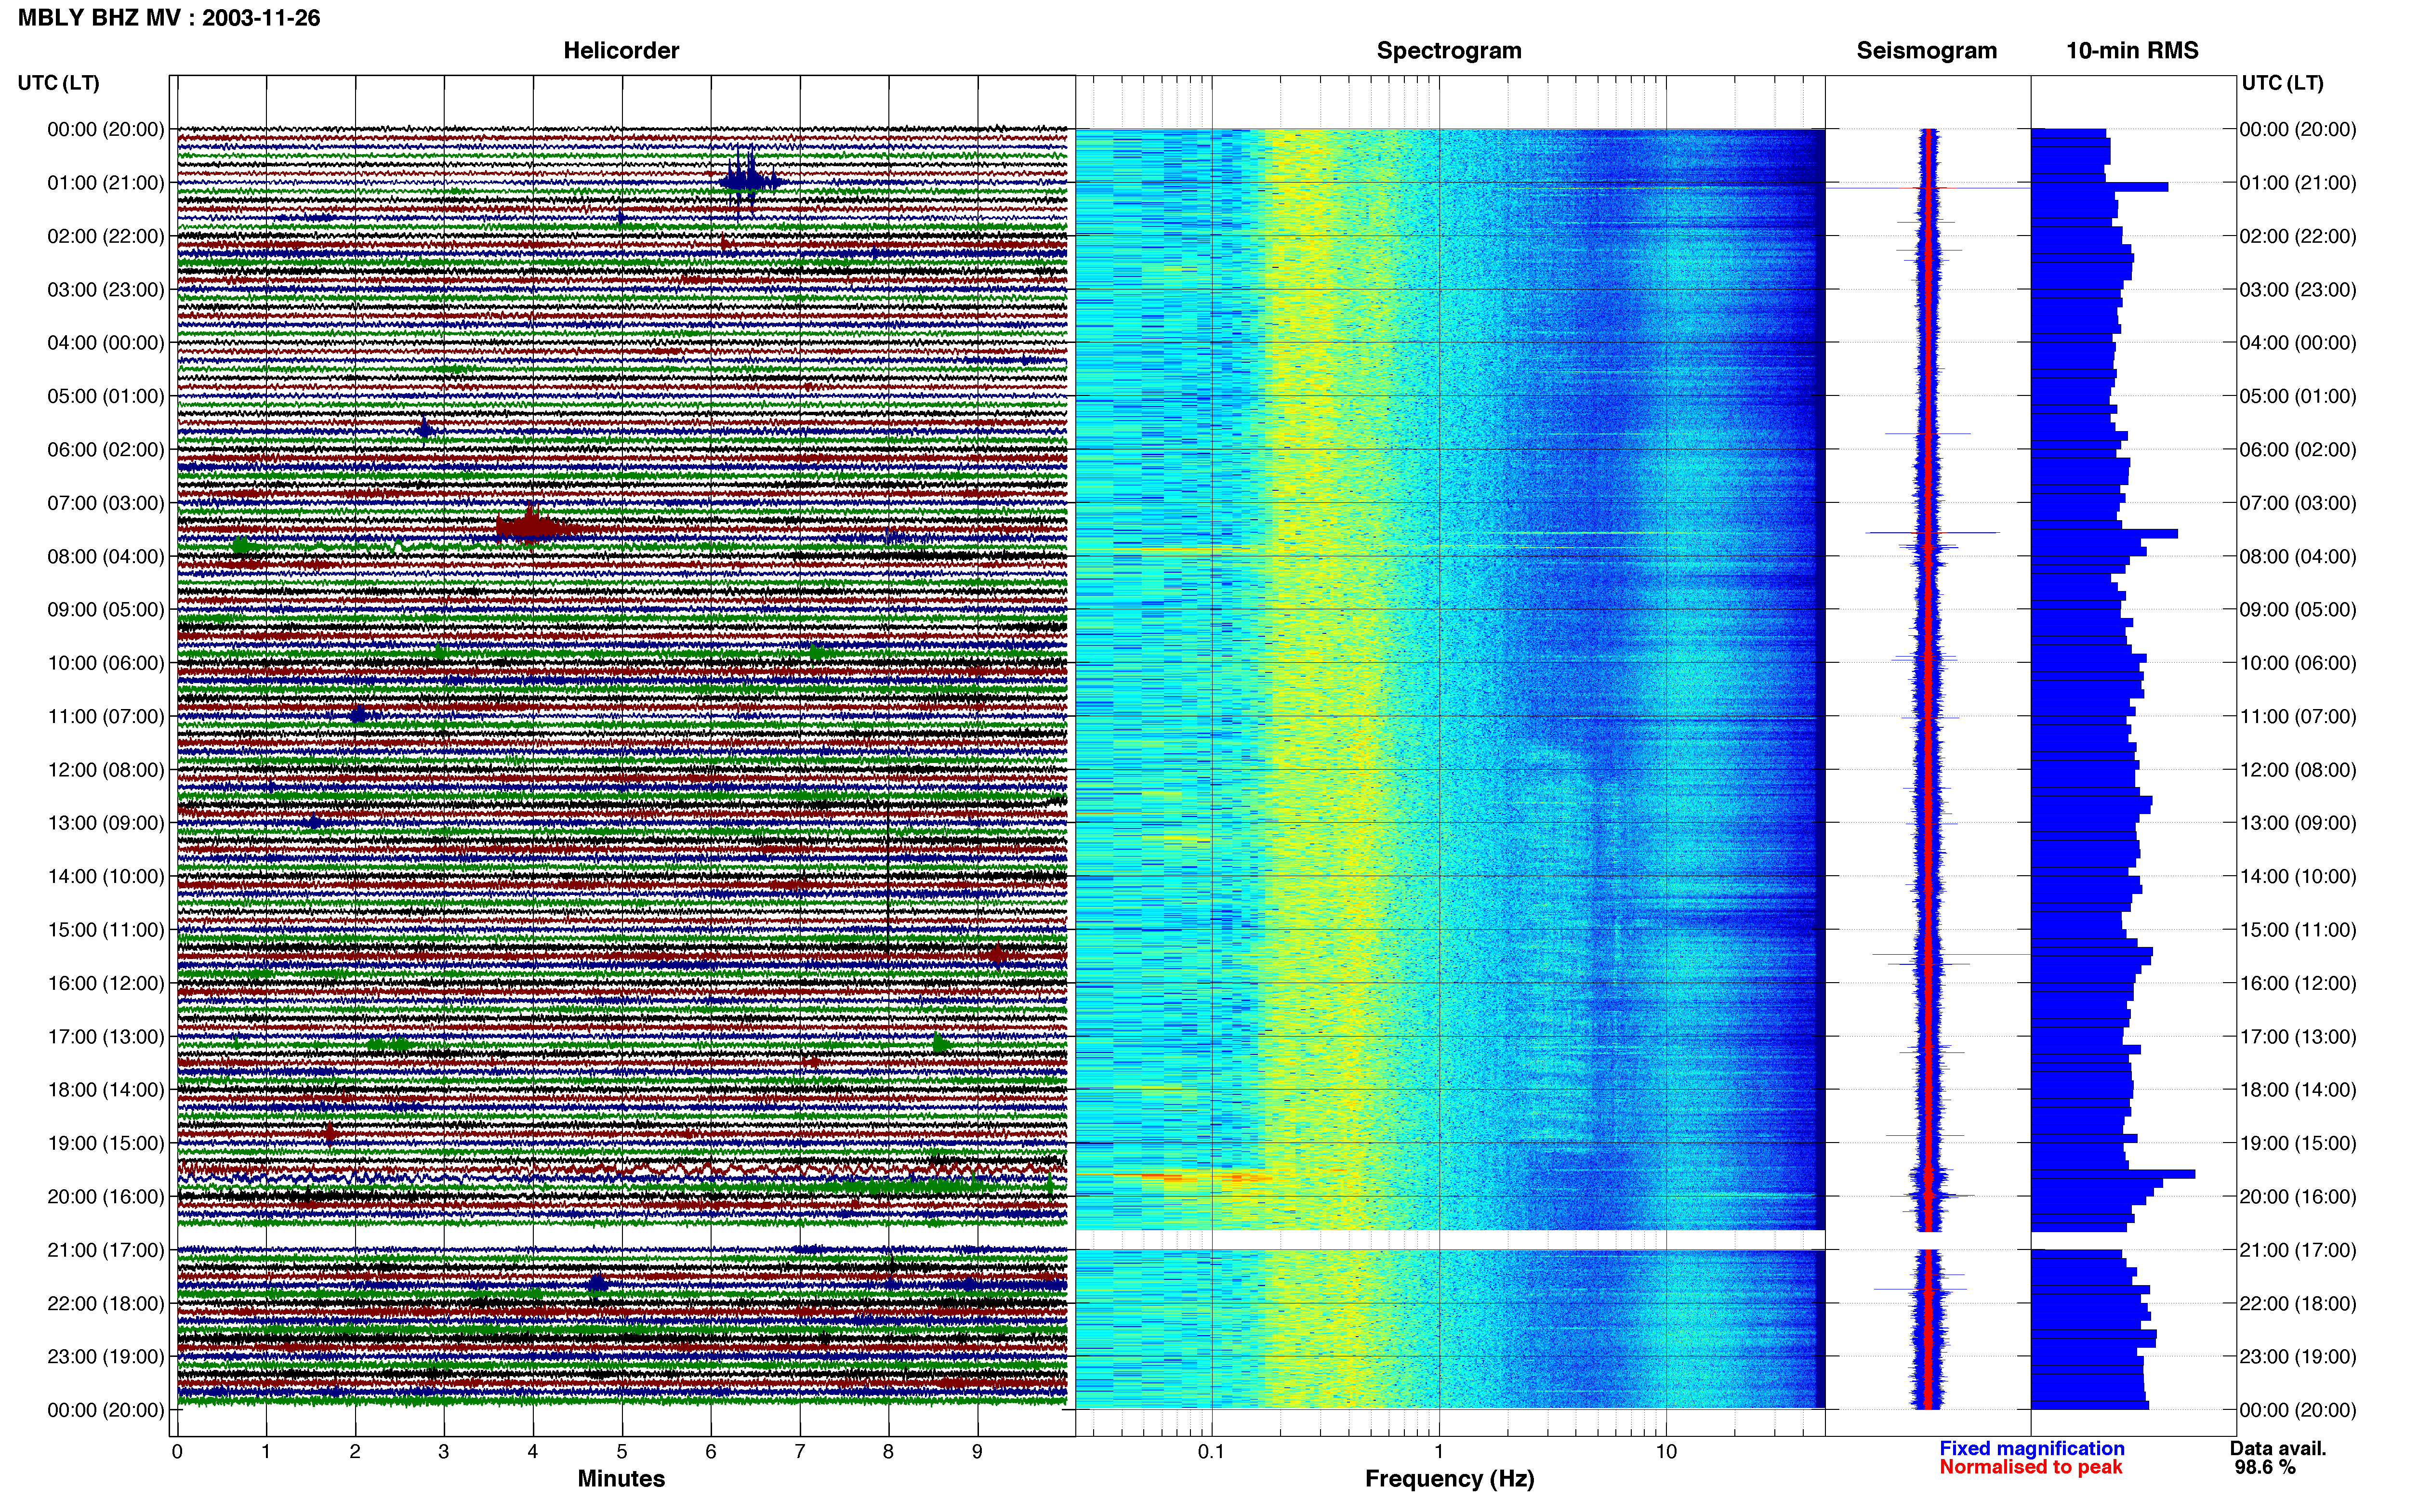
Task: Select the 'Minutes' axis label
Action: click(621, 1478)
